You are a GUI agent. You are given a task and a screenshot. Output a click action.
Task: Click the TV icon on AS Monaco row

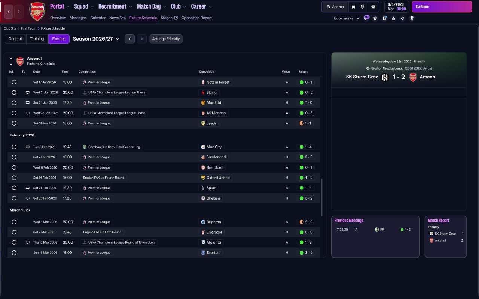coord(27,113)
